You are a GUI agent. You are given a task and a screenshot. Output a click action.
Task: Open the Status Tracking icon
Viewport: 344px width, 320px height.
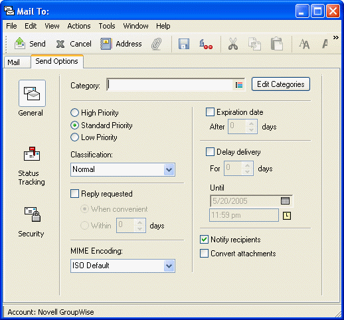pos(32,154)
